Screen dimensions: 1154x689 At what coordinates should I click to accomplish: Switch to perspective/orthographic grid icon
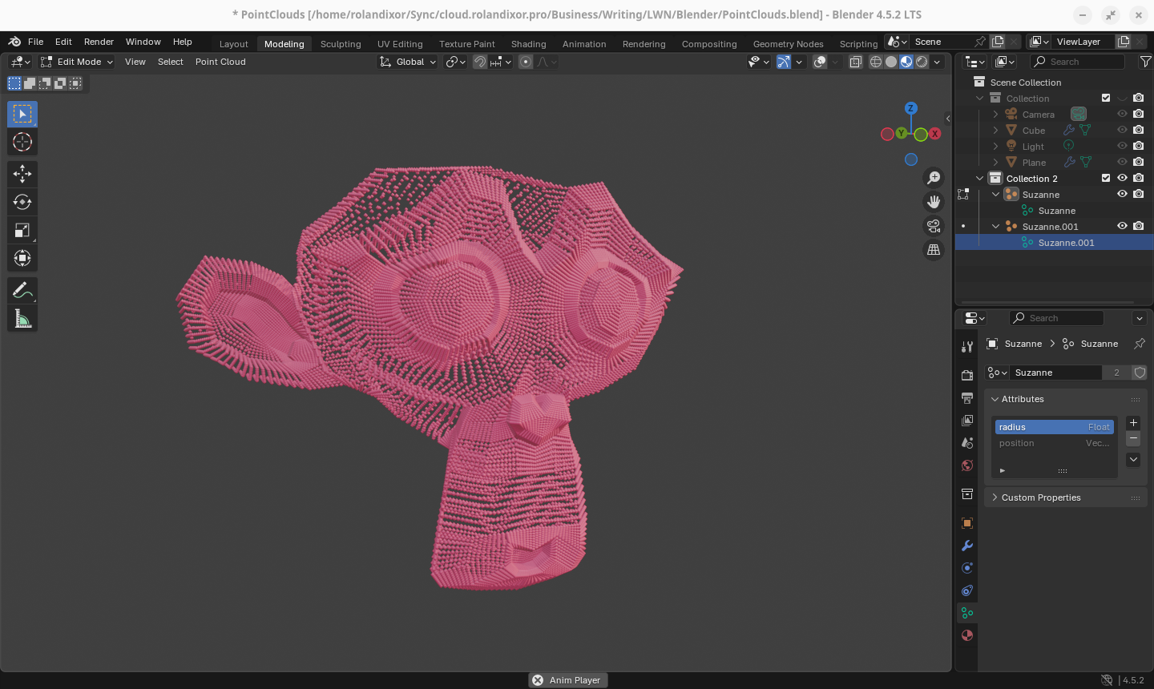(934, 250)
